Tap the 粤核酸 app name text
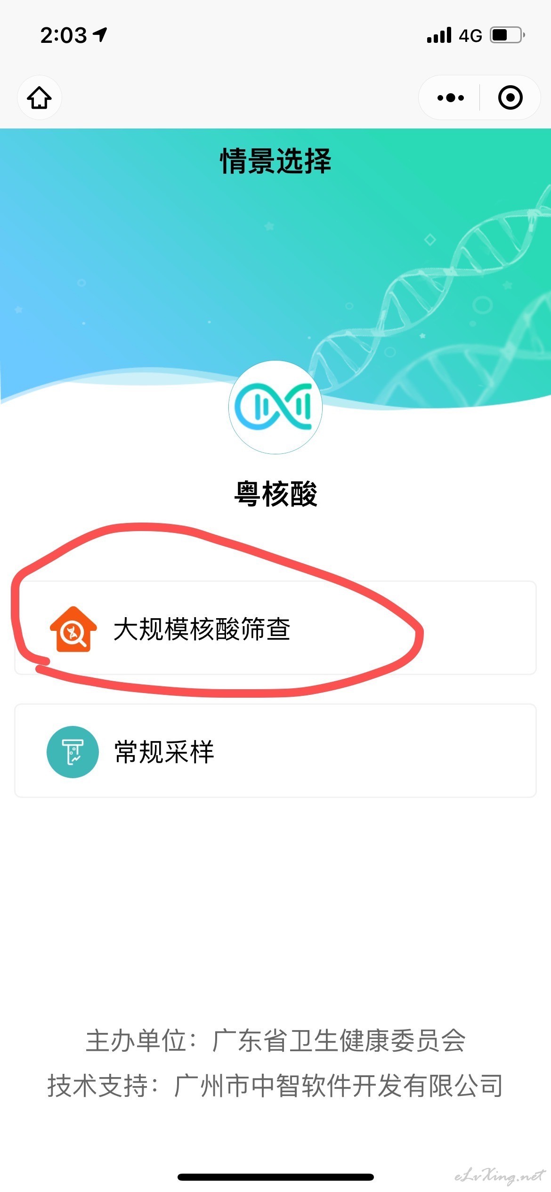Screen dimensions: 551x1192 point(276,494)
